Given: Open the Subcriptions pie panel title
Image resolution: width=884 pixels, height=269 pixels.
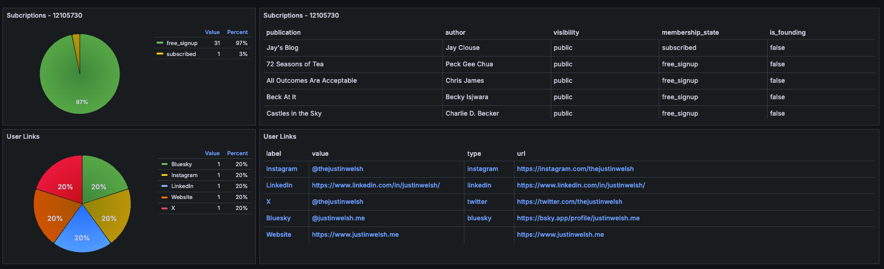Looking at the screenshot, I should [x=44, y=15].
